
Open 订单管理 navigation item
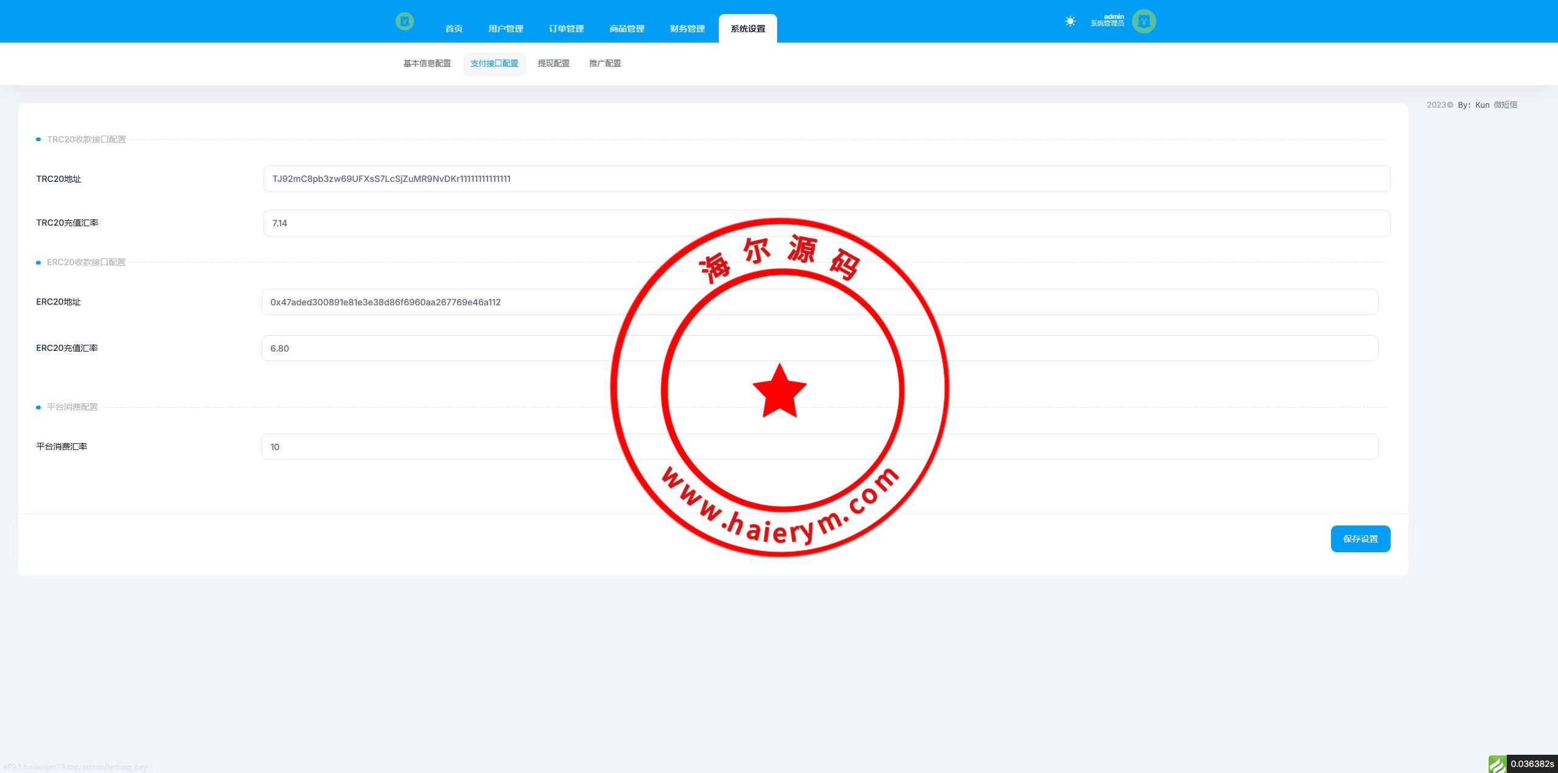(x=566, y=29)
